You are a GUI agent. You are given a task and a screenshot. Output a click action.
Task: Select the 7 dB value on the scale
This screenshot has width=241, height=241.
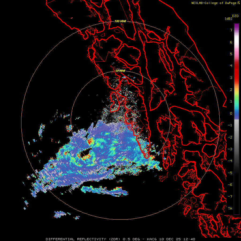click(x=231, y=30)
